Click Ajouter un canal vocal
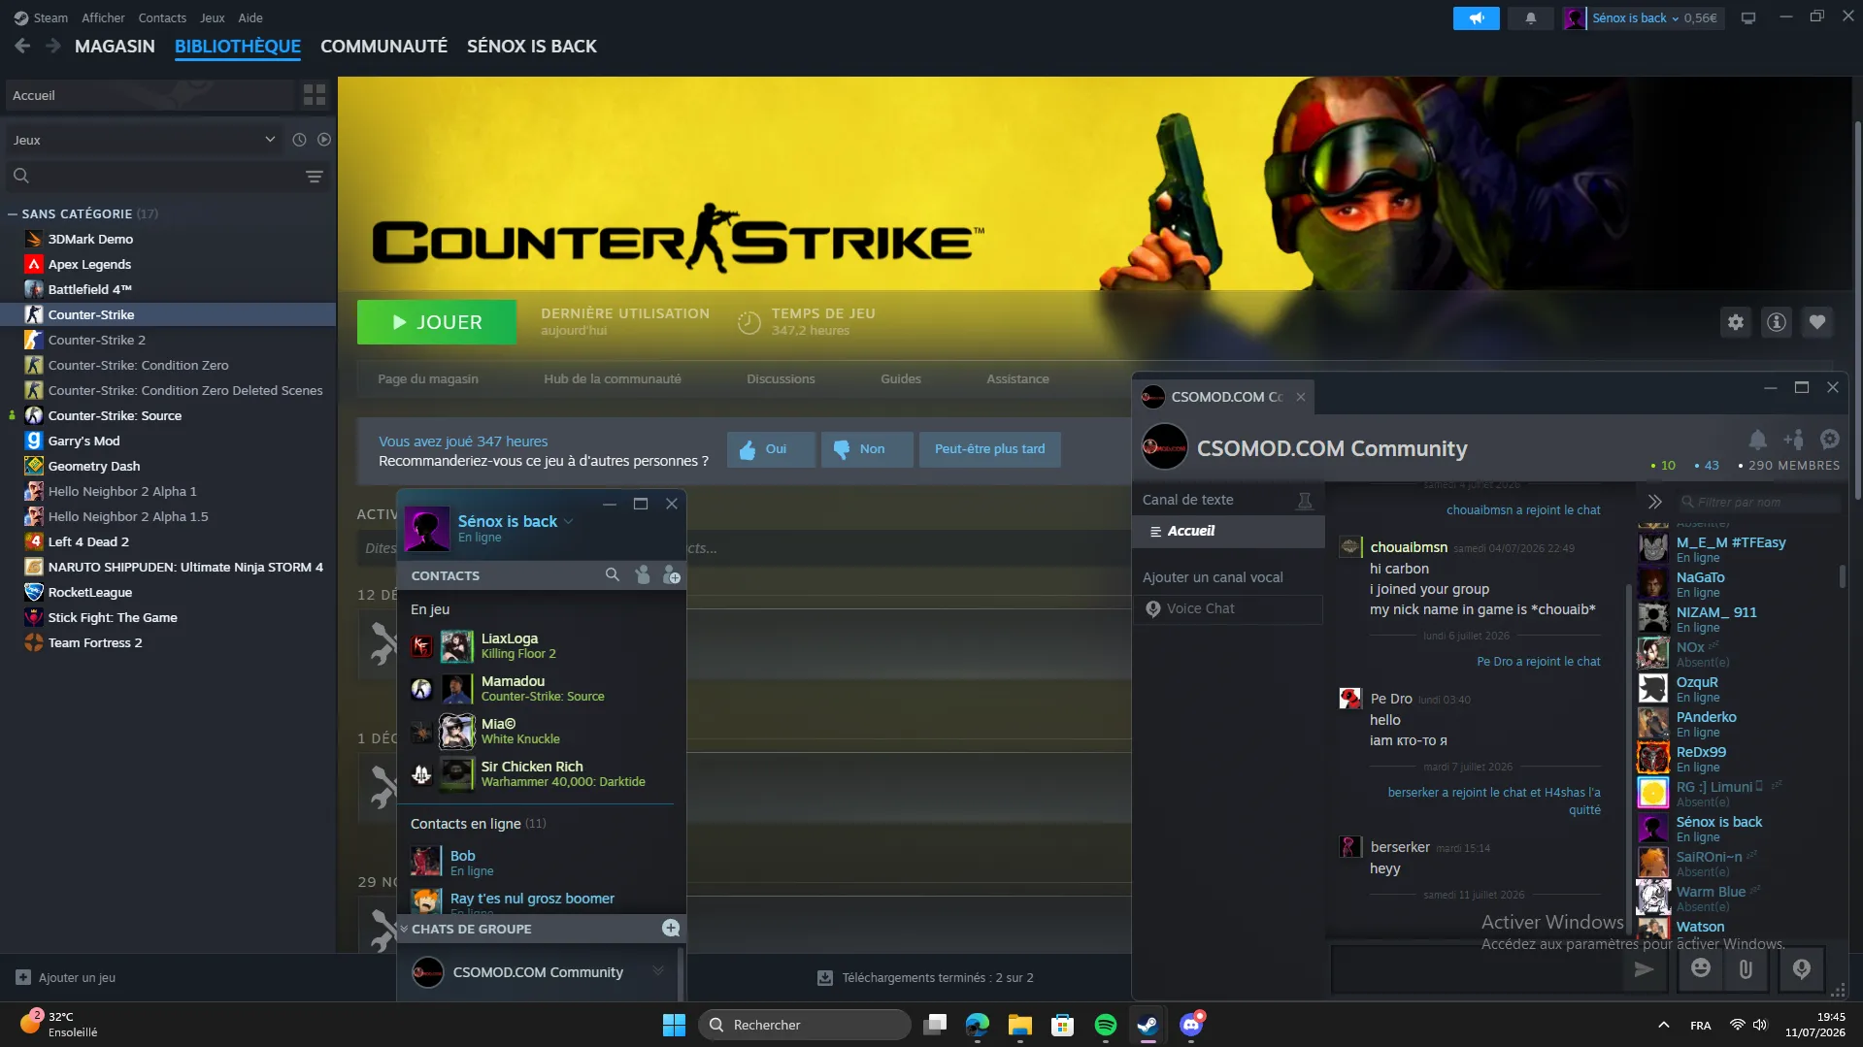The width and height of the screenshot is (1863, 1047). pyautogui.click(x=1213, y=577)
